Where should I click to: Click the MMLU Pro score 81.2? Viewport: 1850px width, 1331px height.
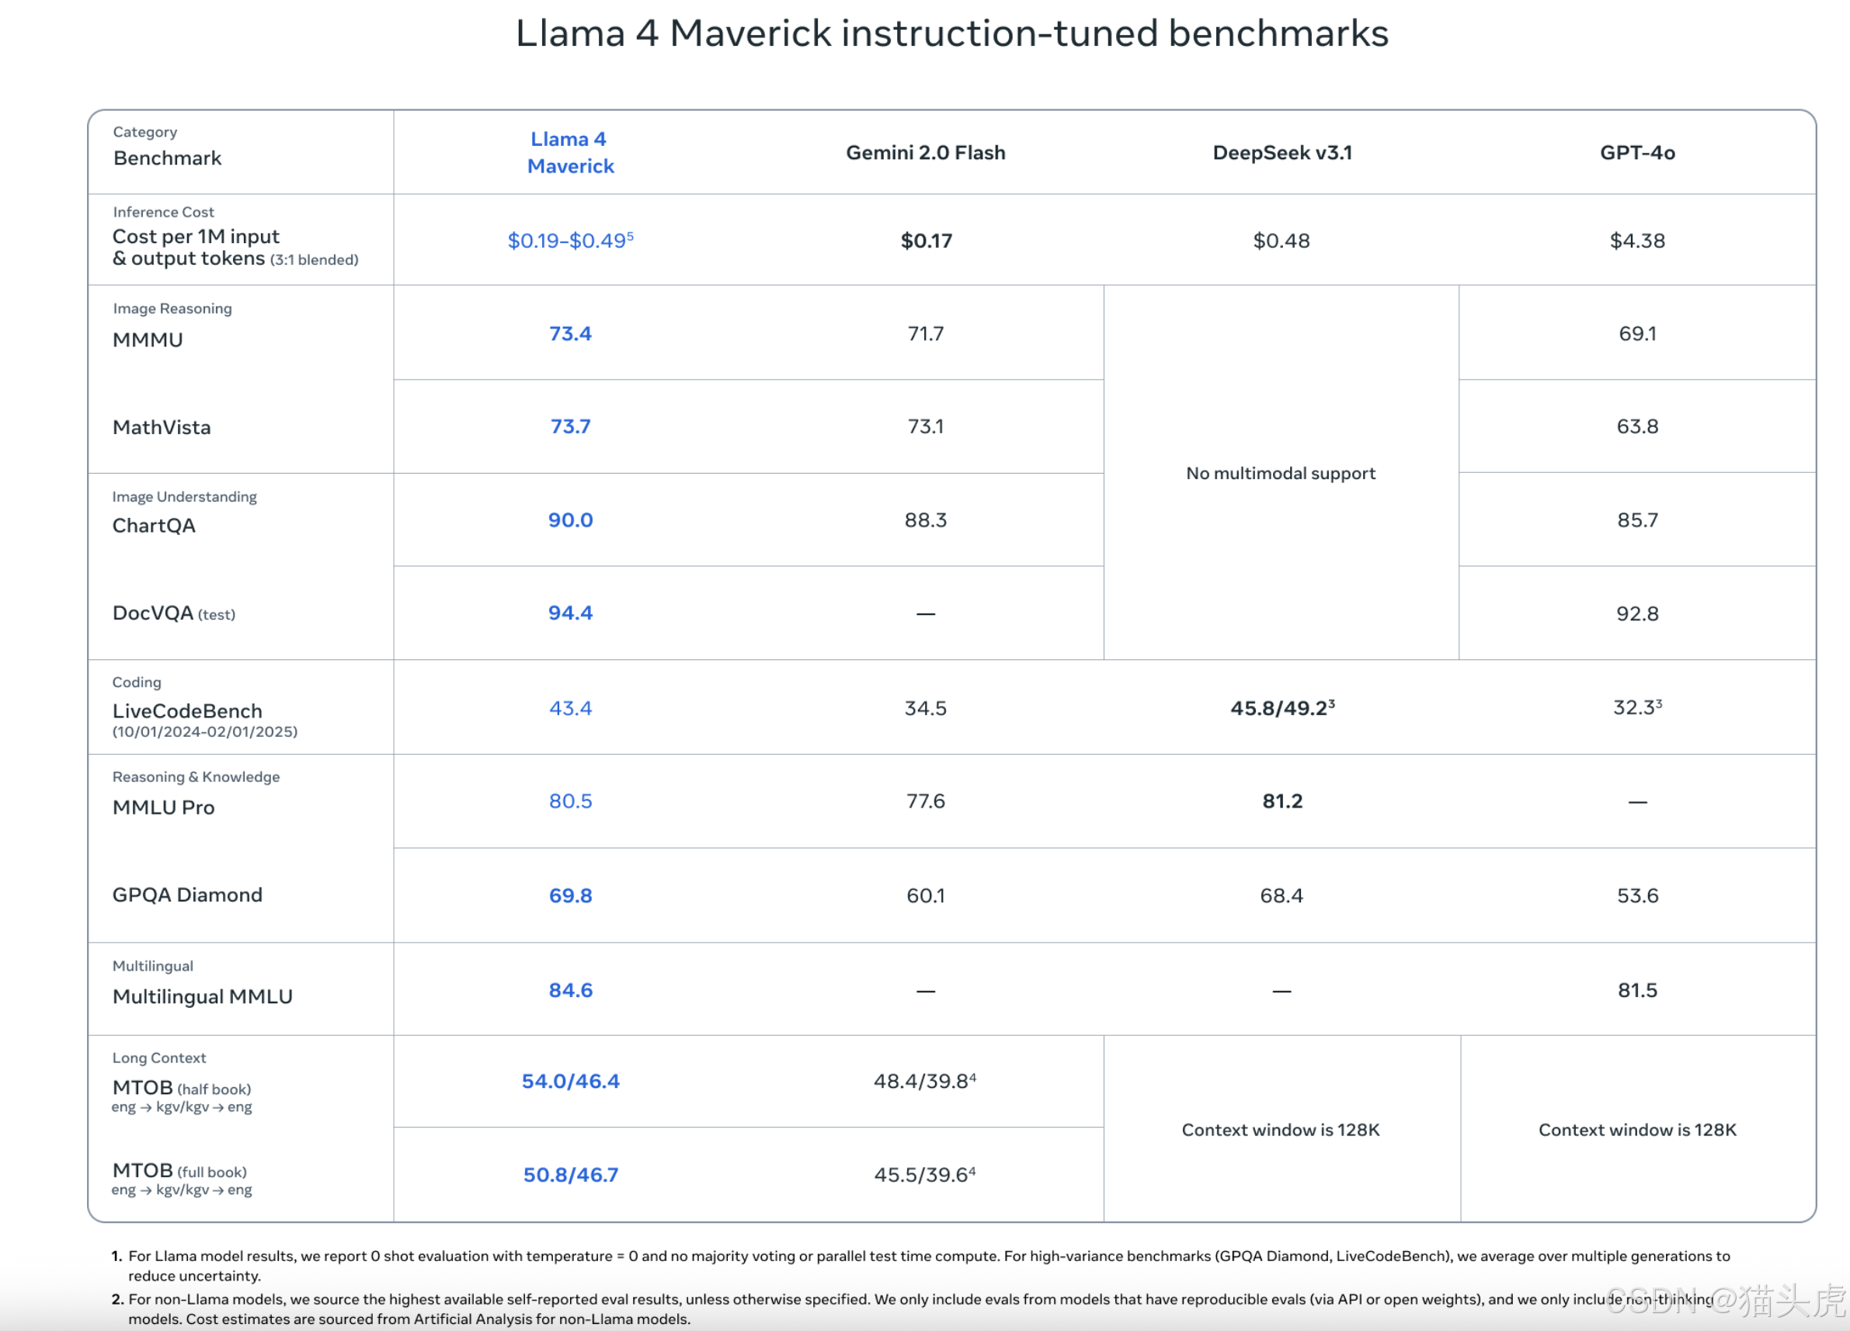1281,801
